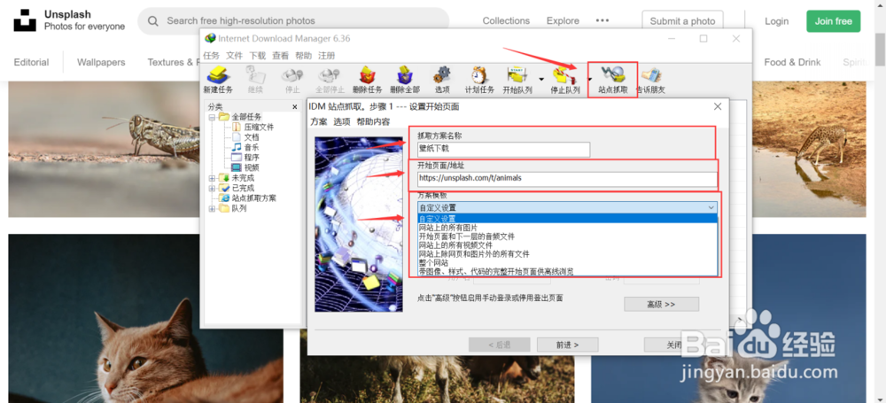Open the 选项 menu in grabber dialog
886x403 pixels.
click(x=342, y=121)
